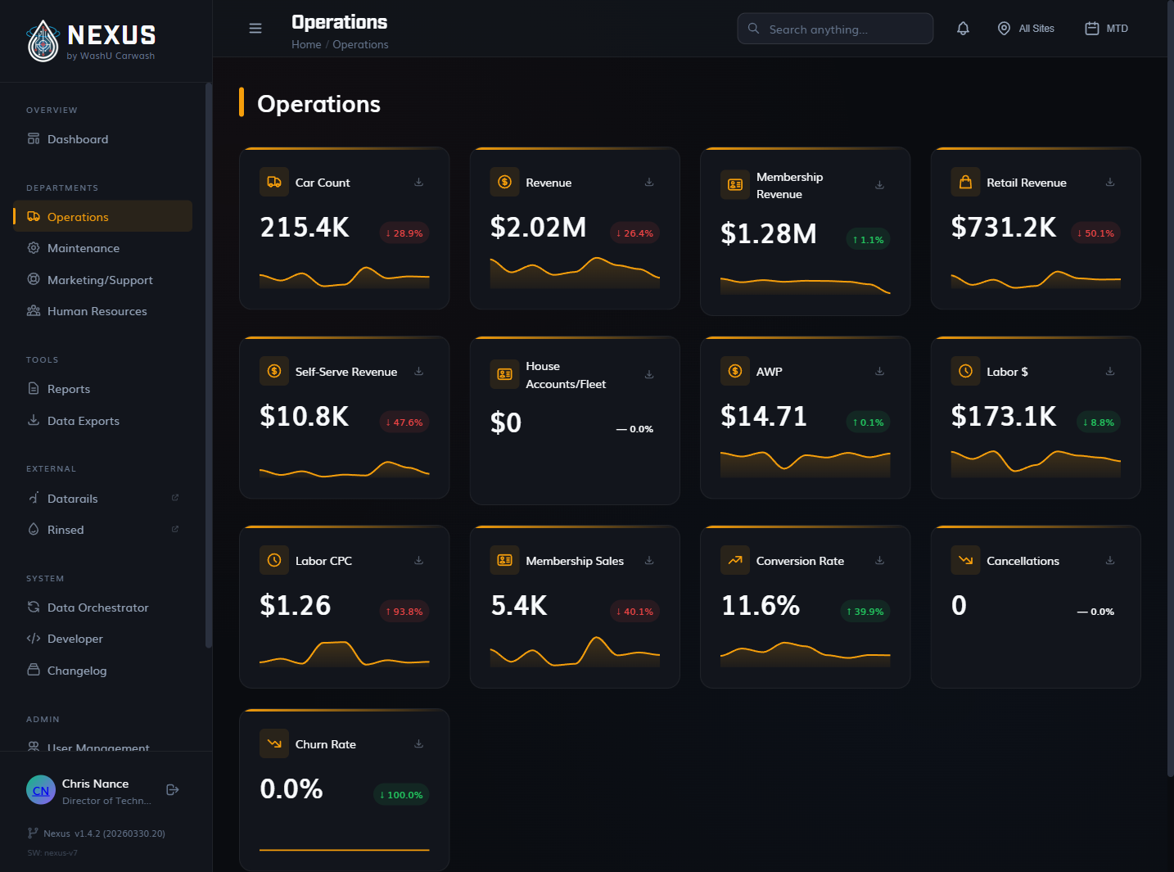
Task: Download the Retail Revenue card data
Action: (1110, 182)
